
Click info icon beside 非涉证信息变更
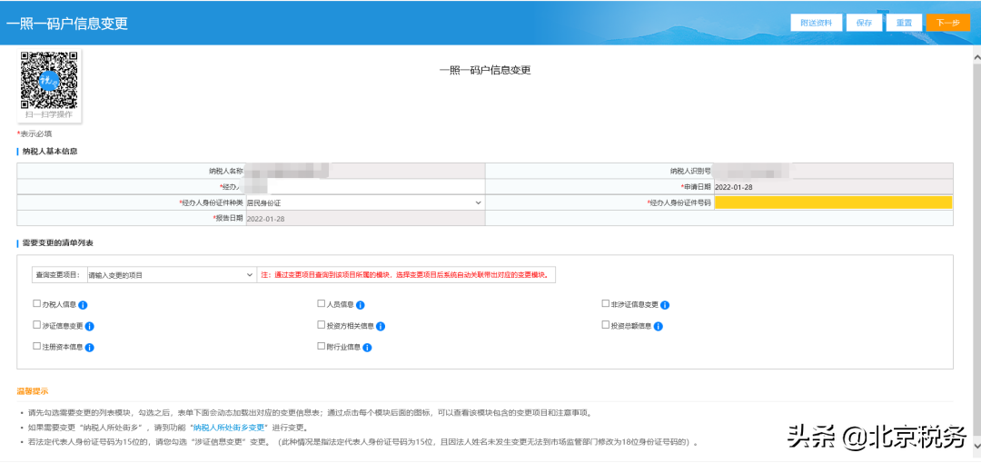click(665, 305)
